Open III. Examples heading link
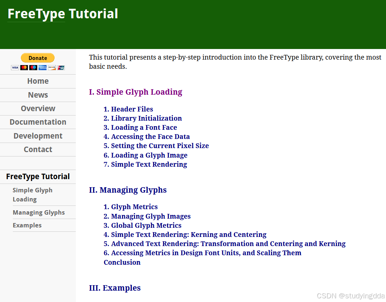The image size is (386, 302). [x=115, y=288]
